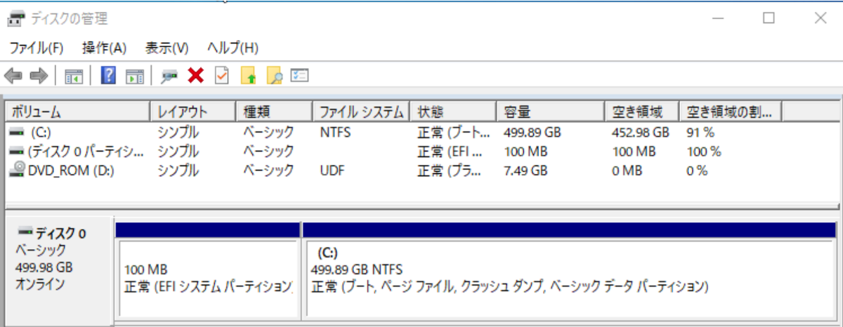Click the (C:) volume drive icon in the list
Screen dimensions: 843x327
coord(17,131)
